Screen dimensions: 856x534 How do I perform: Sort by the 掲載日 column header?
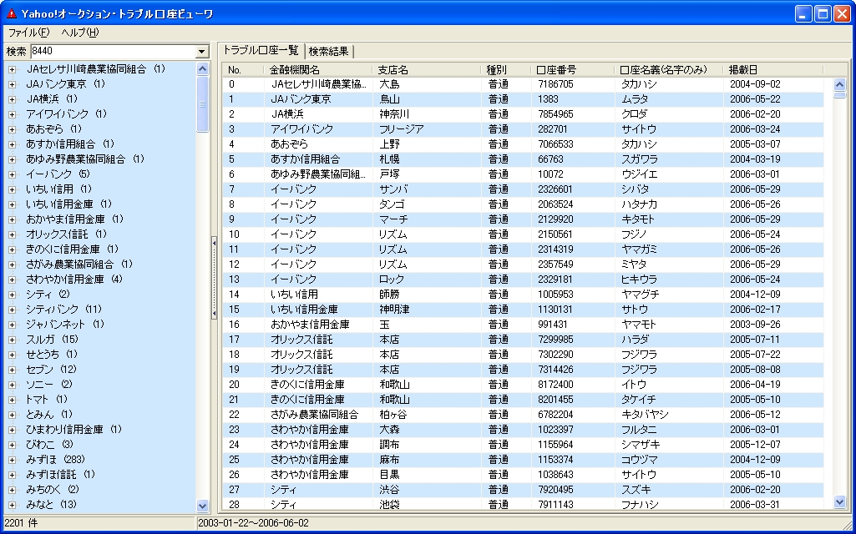(x=773, y=70)
